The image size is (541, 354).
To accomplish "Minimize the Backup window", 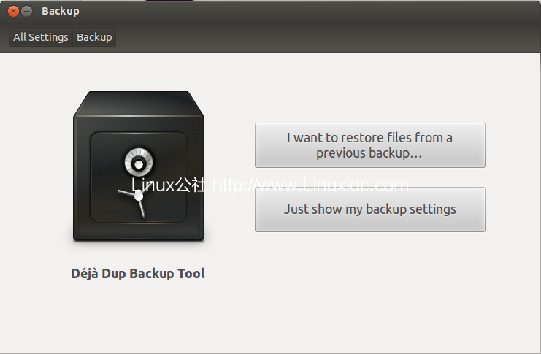I will point(27,11).
